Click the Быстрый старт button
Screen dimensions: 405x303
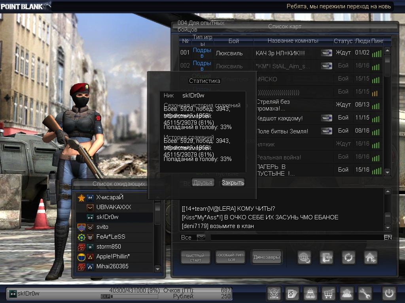[x=195, y=257]
